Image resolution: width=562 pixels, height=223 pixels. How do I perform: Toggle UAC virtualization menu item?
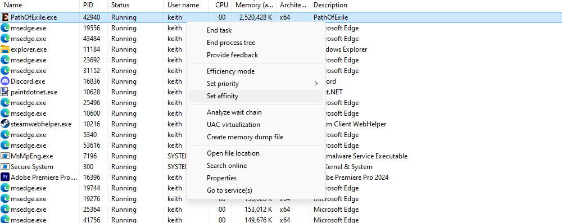pos(256,125)
